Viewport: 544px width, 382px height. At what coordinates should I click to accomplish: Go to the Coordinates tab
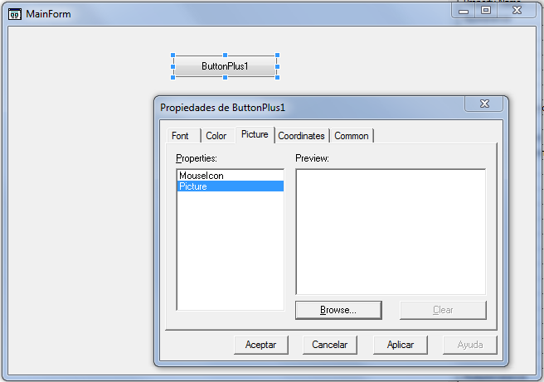(302, 136)
